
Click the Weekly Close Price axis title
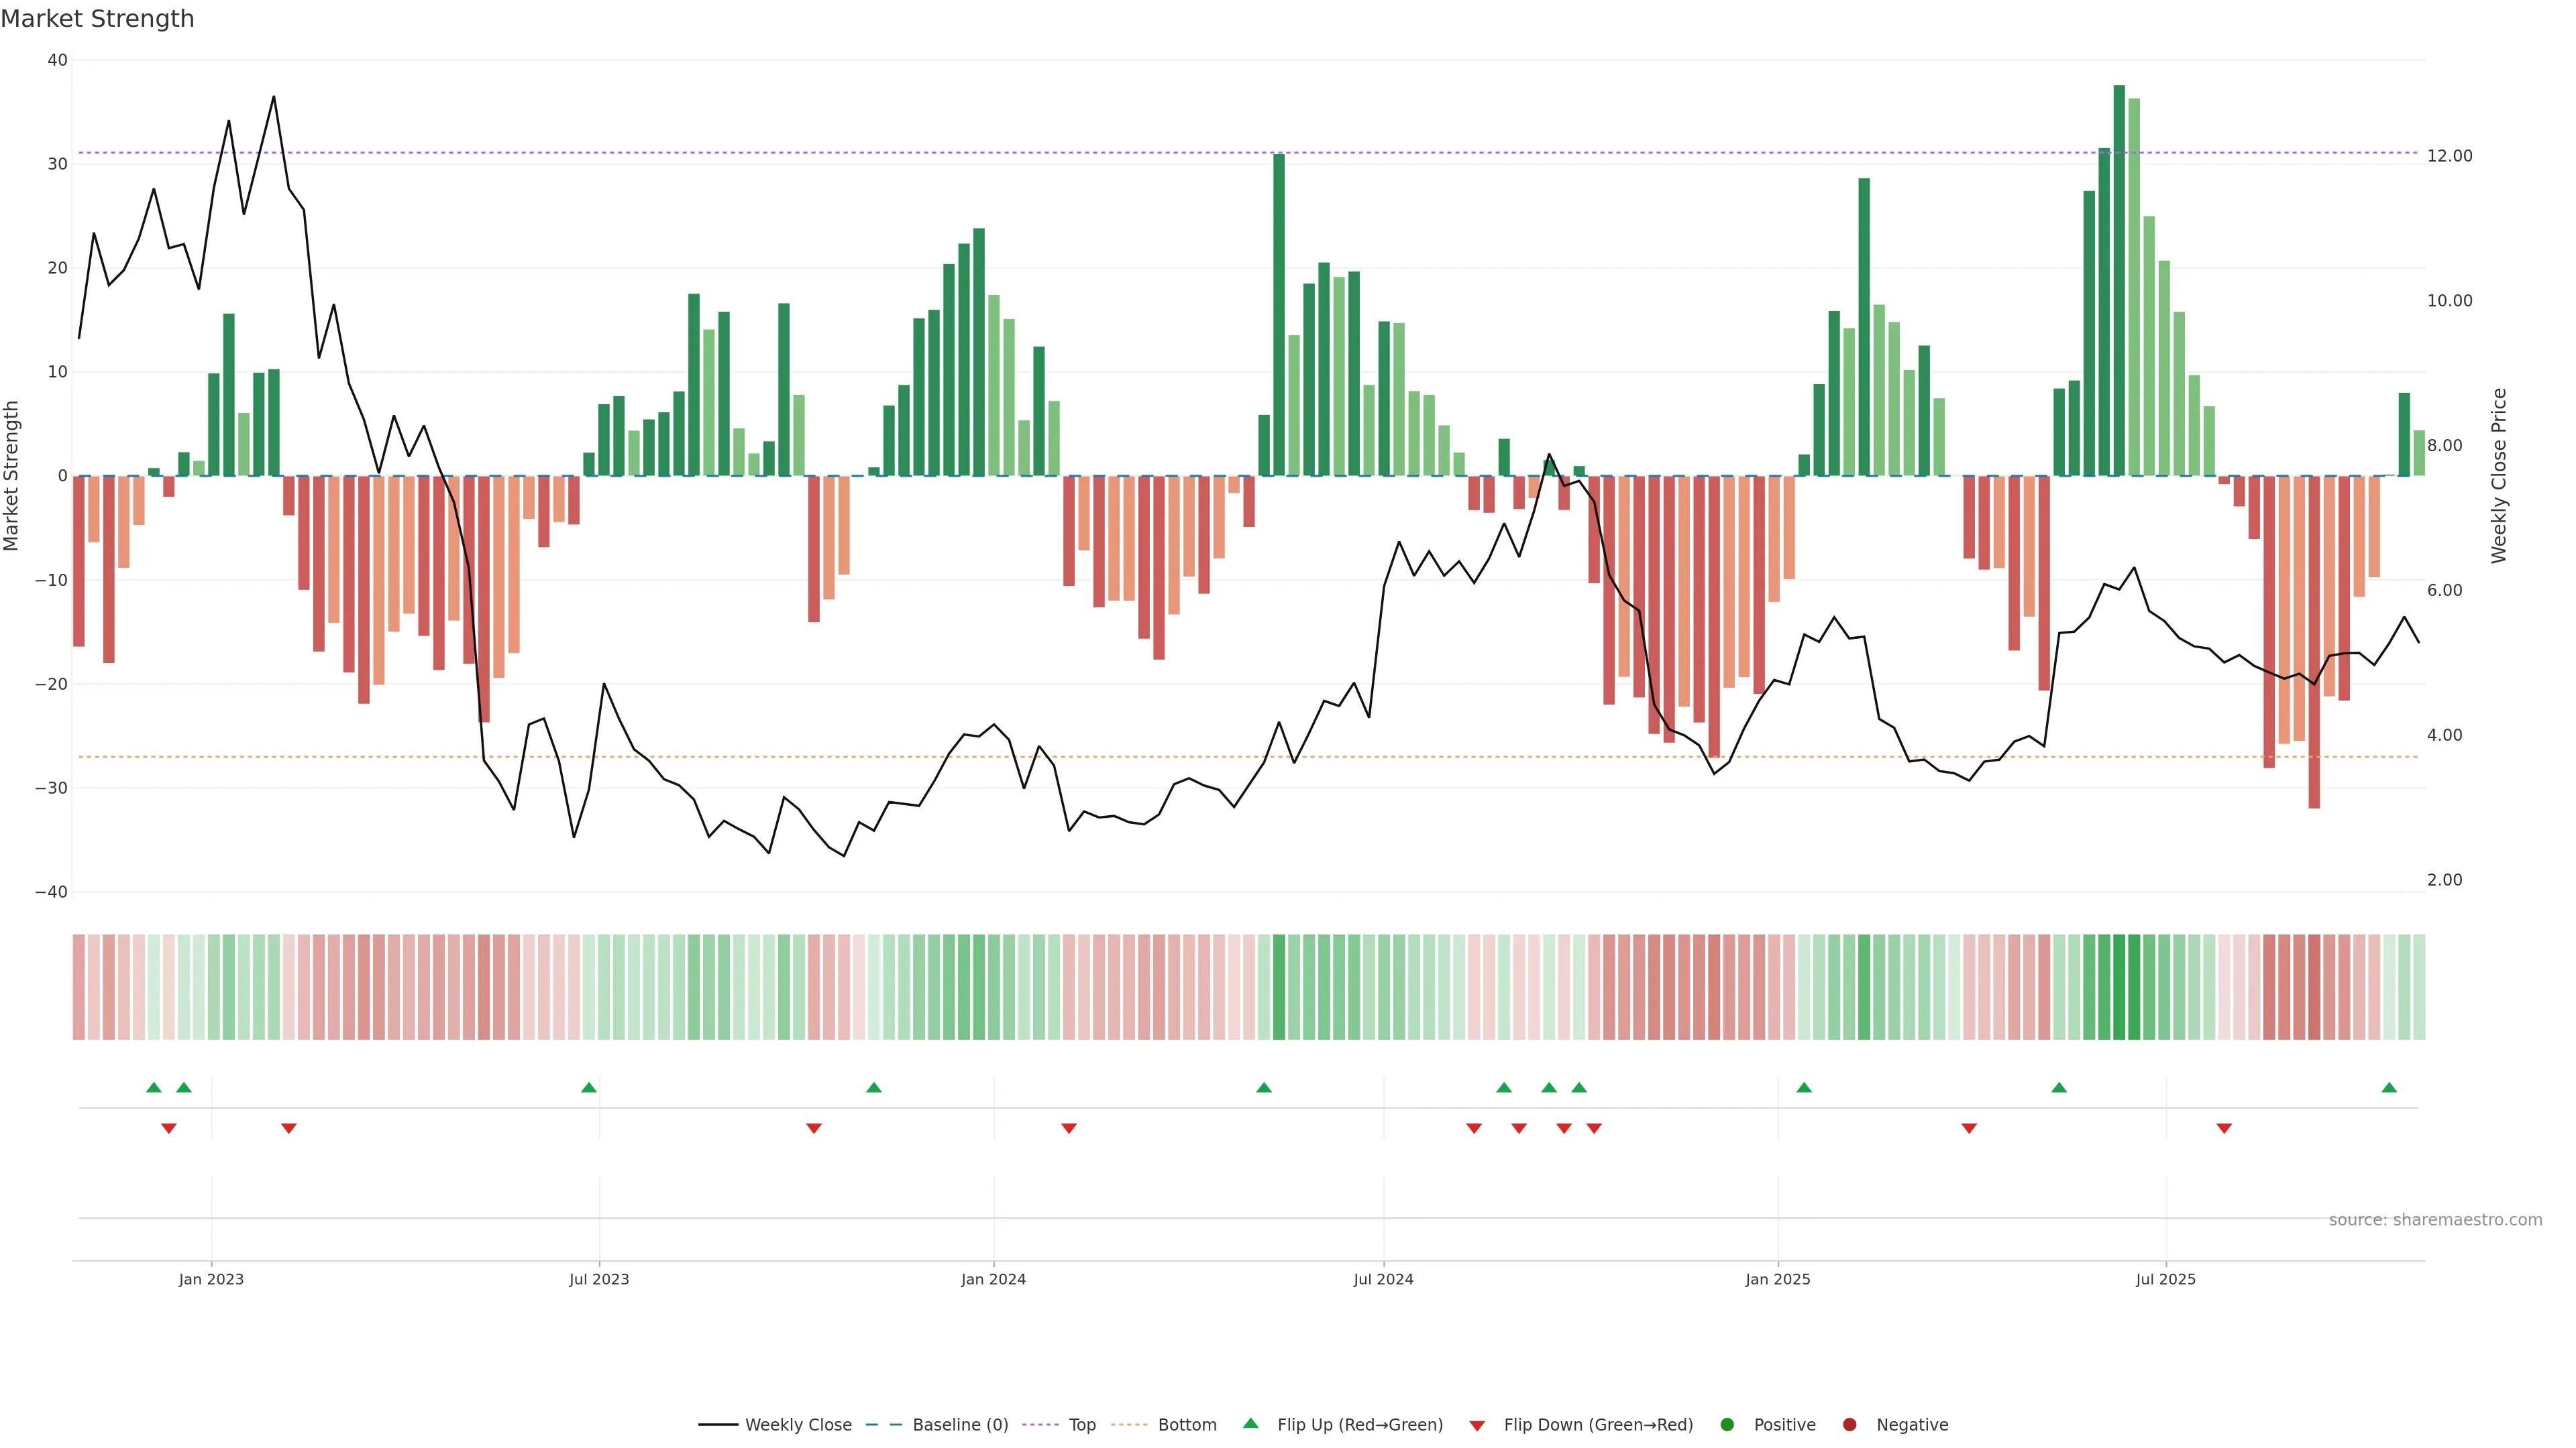(2499, 476)
